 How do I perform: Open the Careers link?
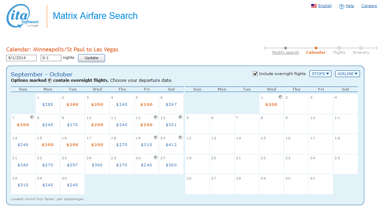pyautogui.click(x=369, y=6)
